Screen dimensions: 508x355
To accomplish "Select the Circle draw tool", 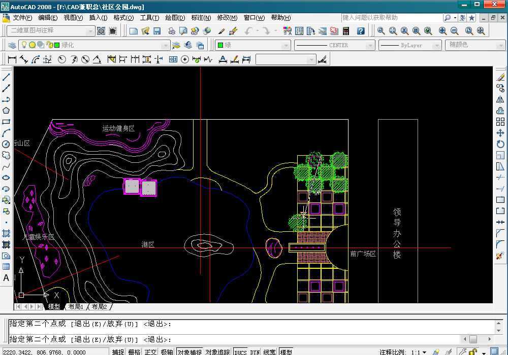I will (x=6, y=144).
